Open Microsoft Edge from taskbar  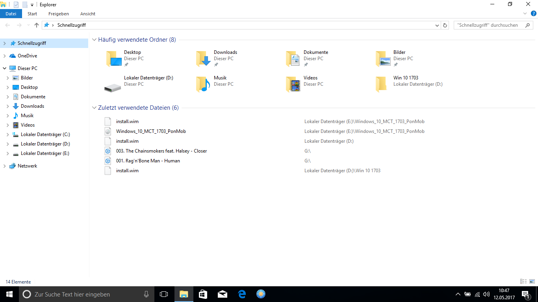click(242, 294)
